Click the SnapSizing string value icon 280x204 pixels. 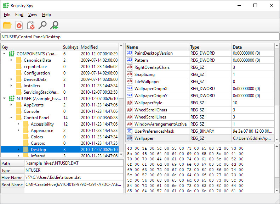click(x=130, y=74)
